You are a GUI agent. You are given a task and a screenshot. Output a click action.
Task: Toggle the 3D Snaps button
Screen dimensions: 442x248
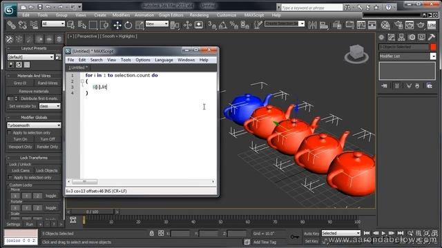(x=212, y=25)
